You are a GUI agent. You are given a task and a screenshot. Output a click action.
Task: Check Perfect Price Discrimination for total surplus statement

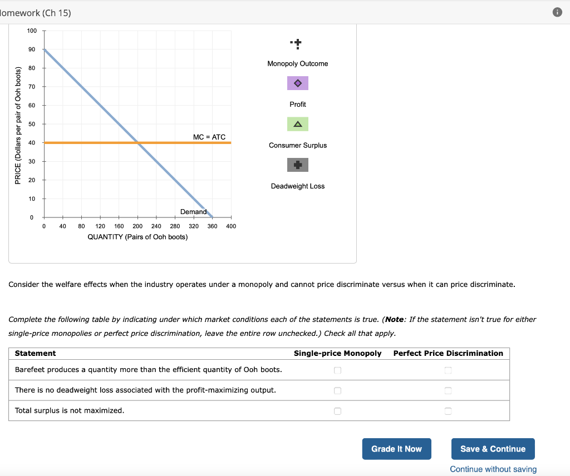coord(448,411)
